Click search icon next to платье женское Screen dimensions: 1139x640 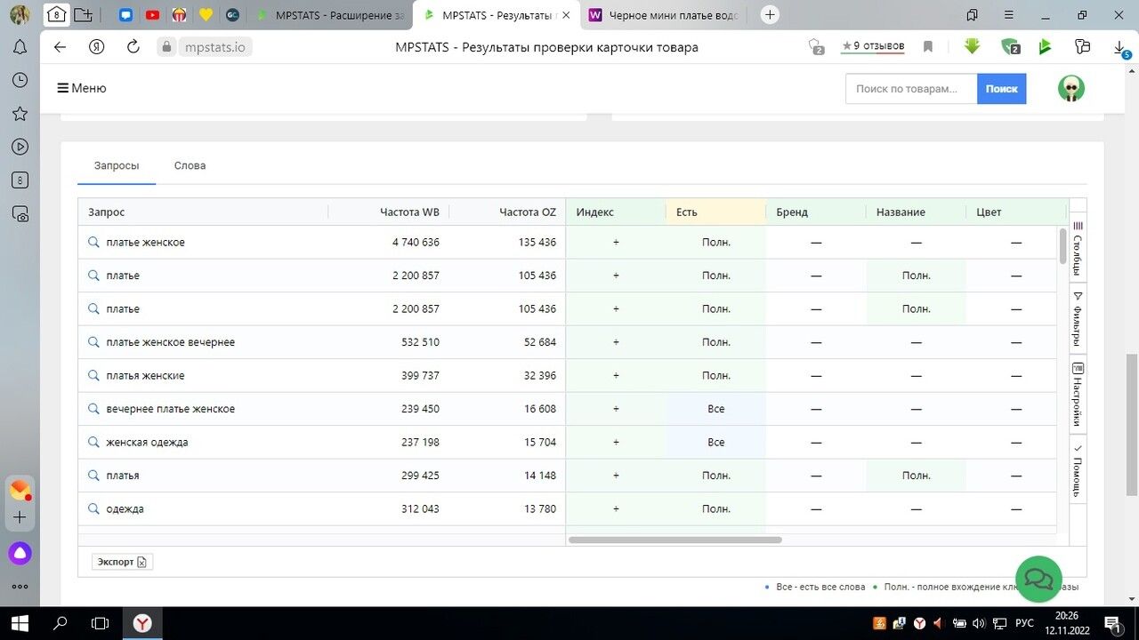(93, 242)
